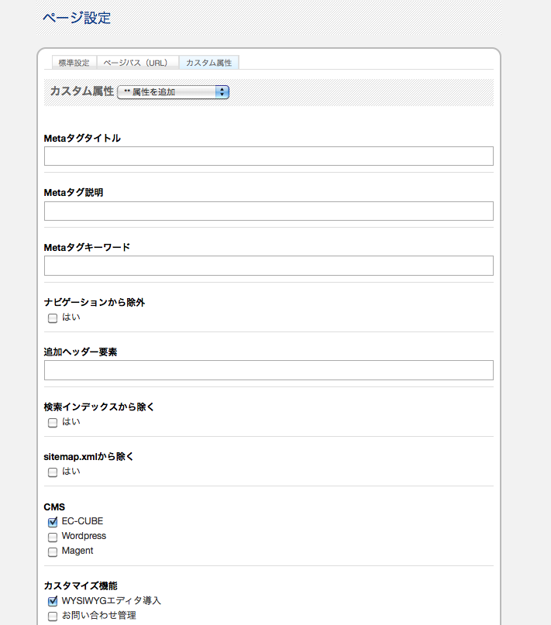Click the EC-CUBE label text

coord(82,521)
